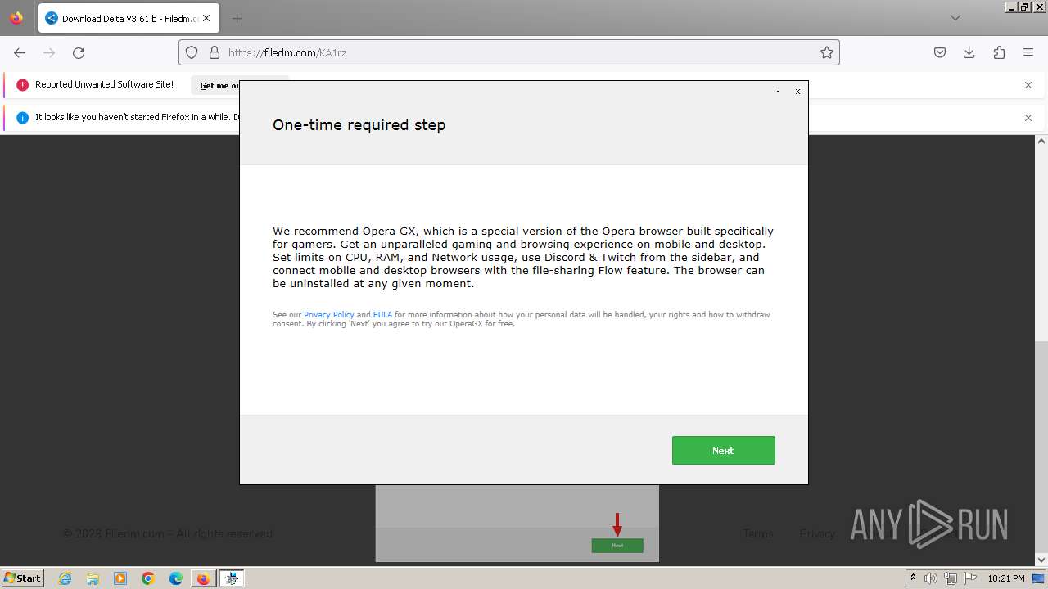Show hidden system tray icons
The image size is (1048, 589).
(x=913, y=578)
